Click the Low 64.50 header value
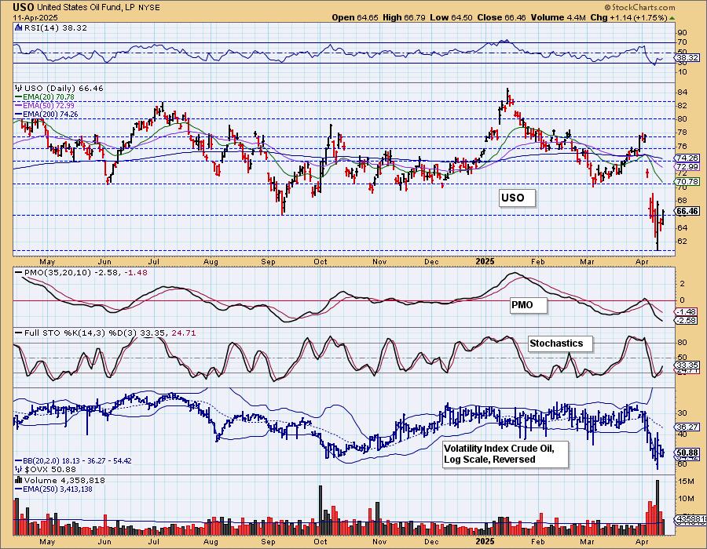Viewport: 707px width, 549px height. 452,17
